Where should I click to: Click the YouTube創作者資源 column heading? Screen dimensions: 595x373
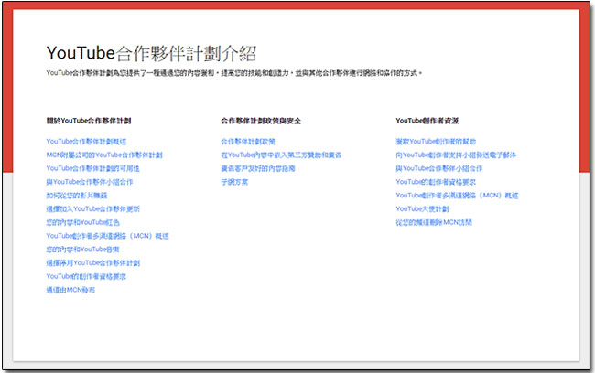(427, 121)
